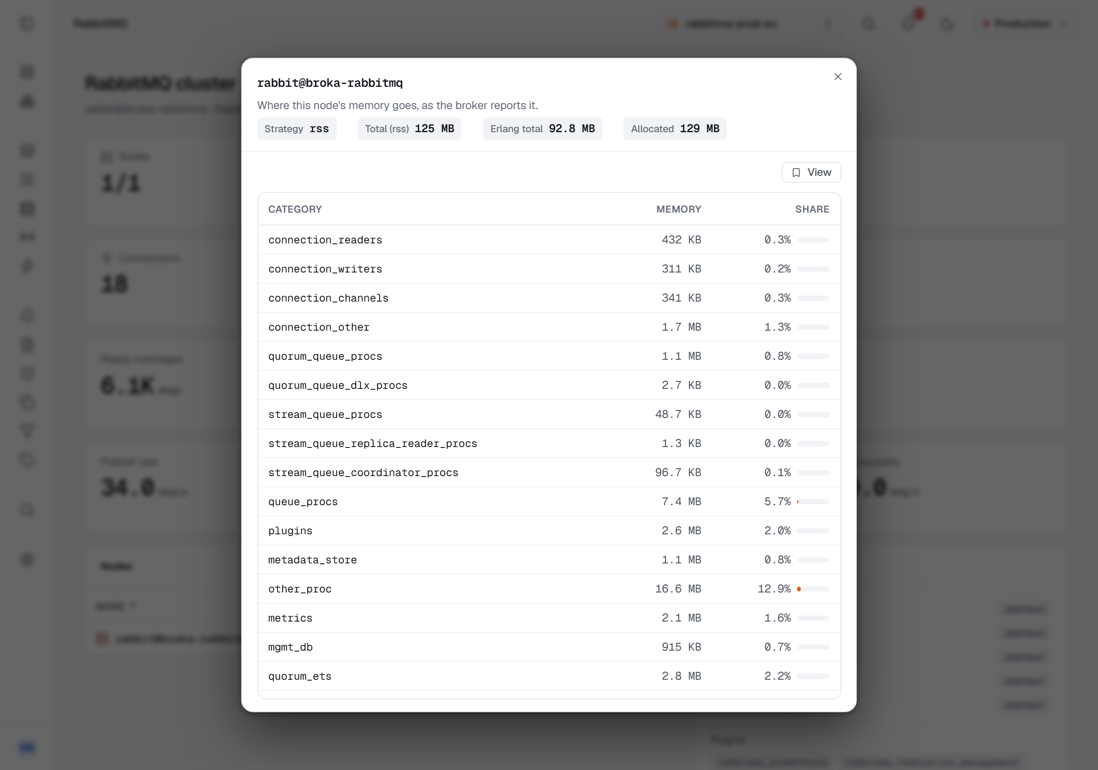
Task: Click the 2.8 MB quorum_ets memory value
Action: (x=682, y=677)
